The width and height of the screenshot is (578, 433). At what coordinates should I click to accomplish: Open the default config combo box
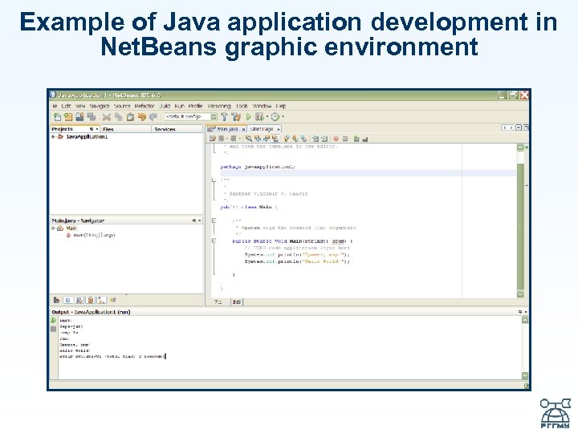coord(190,117)
